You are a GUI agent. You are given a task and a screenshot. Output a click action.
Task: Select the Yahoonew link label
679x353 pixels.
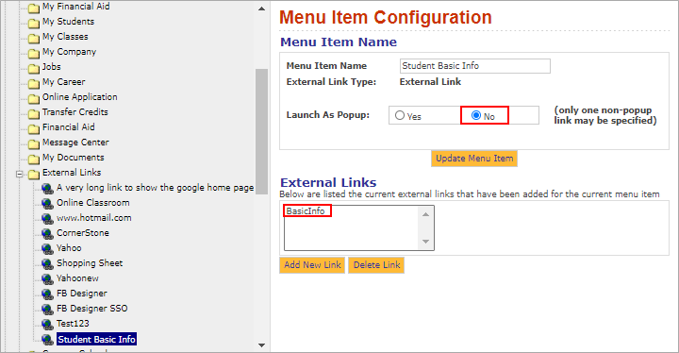[77, 278]
